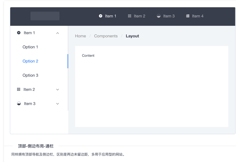This screenshot has width=236, height=162.
Task: Collapse sidebar Item 1 using its up chevron
Action: click(x=57, y=33)
